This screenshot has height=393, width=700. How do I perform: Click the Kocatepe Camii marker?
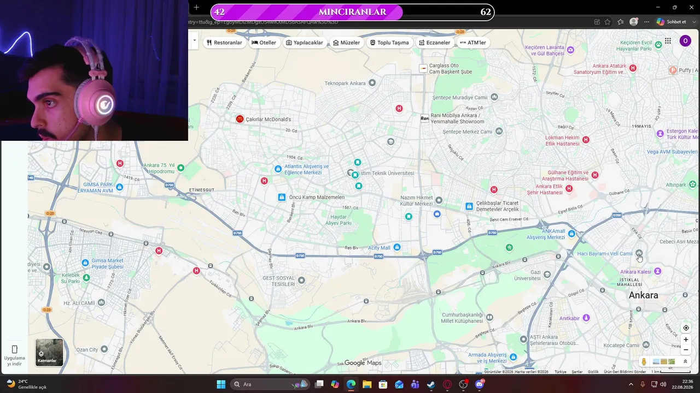click(646, 345)
